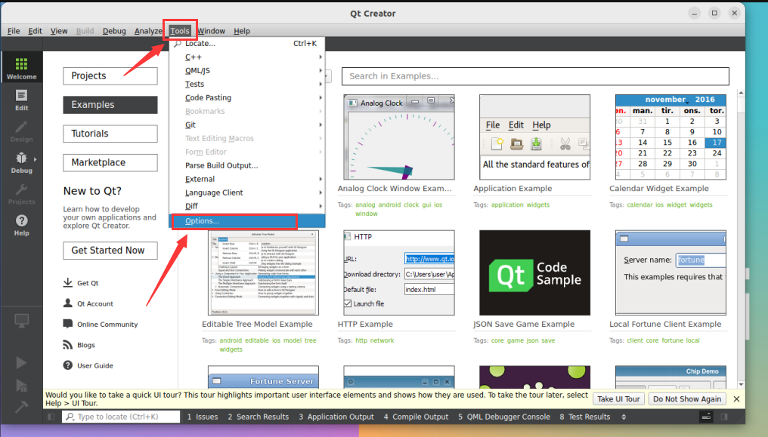Image resolution: width=768 pixels, height=437 pixels.
Task: Click the "analog" tag link
Action: 365,205
